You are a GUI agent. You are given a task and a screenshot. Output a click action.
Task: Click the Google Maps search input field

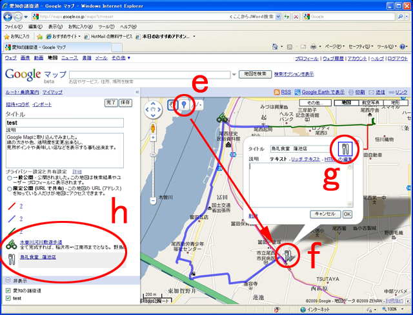tap(150, 75)
